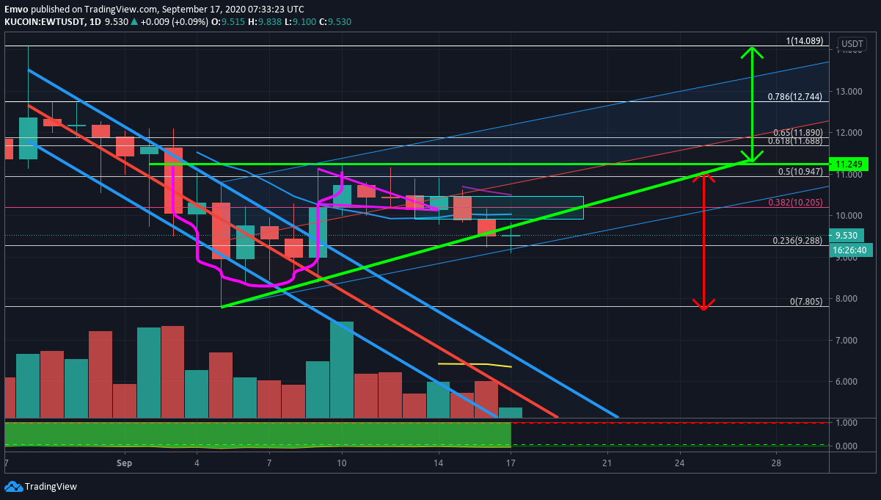Click the 0.382(10.205) Fibonacci label
Image resolution: width=881 pixels, height=500 pixels.
tap(795, 202)
